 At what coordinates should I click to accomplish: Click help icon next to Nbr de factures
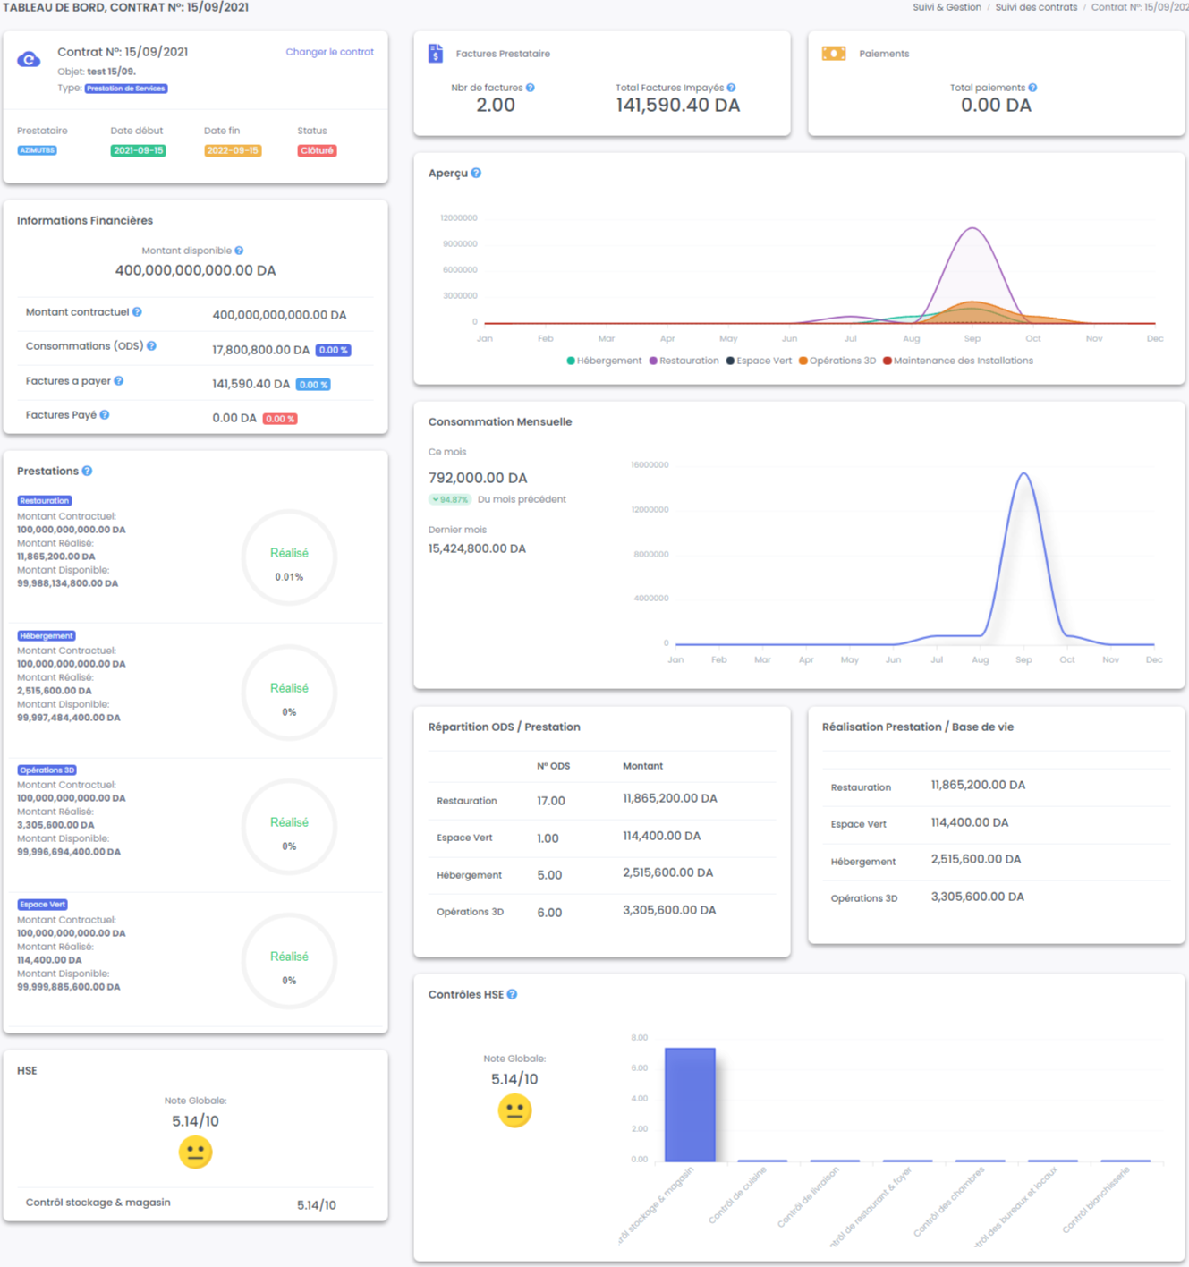531,88
